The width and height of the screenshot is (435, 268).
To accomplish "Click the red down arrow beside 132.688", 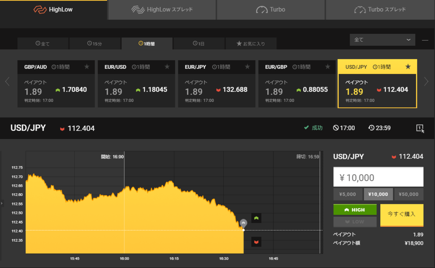I will tap(218, 90).
